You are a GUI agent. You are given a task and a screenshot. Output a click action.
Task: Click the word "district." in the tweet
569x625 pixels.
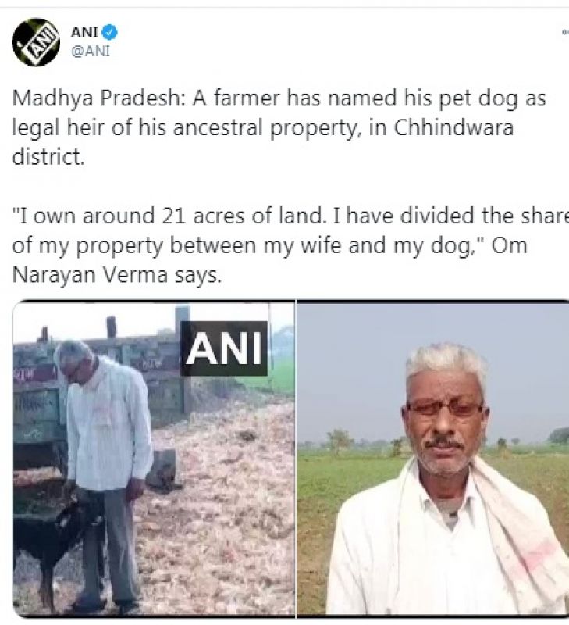tap(48, 157)
